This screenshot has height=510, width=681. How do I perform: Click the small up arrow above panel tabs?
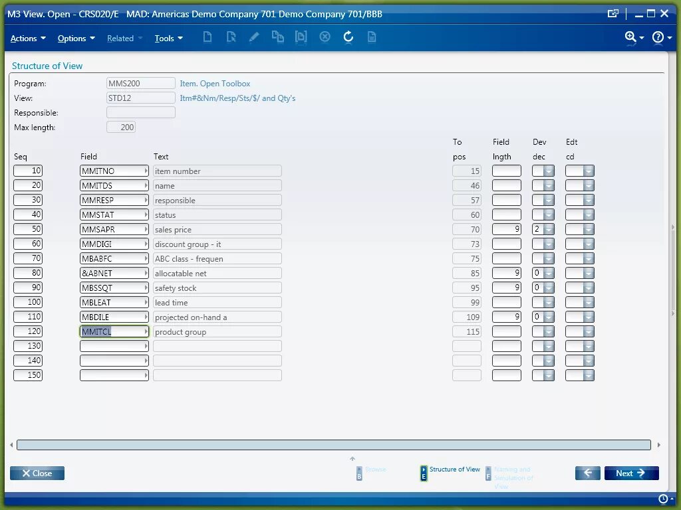click(x=352, y=458)
